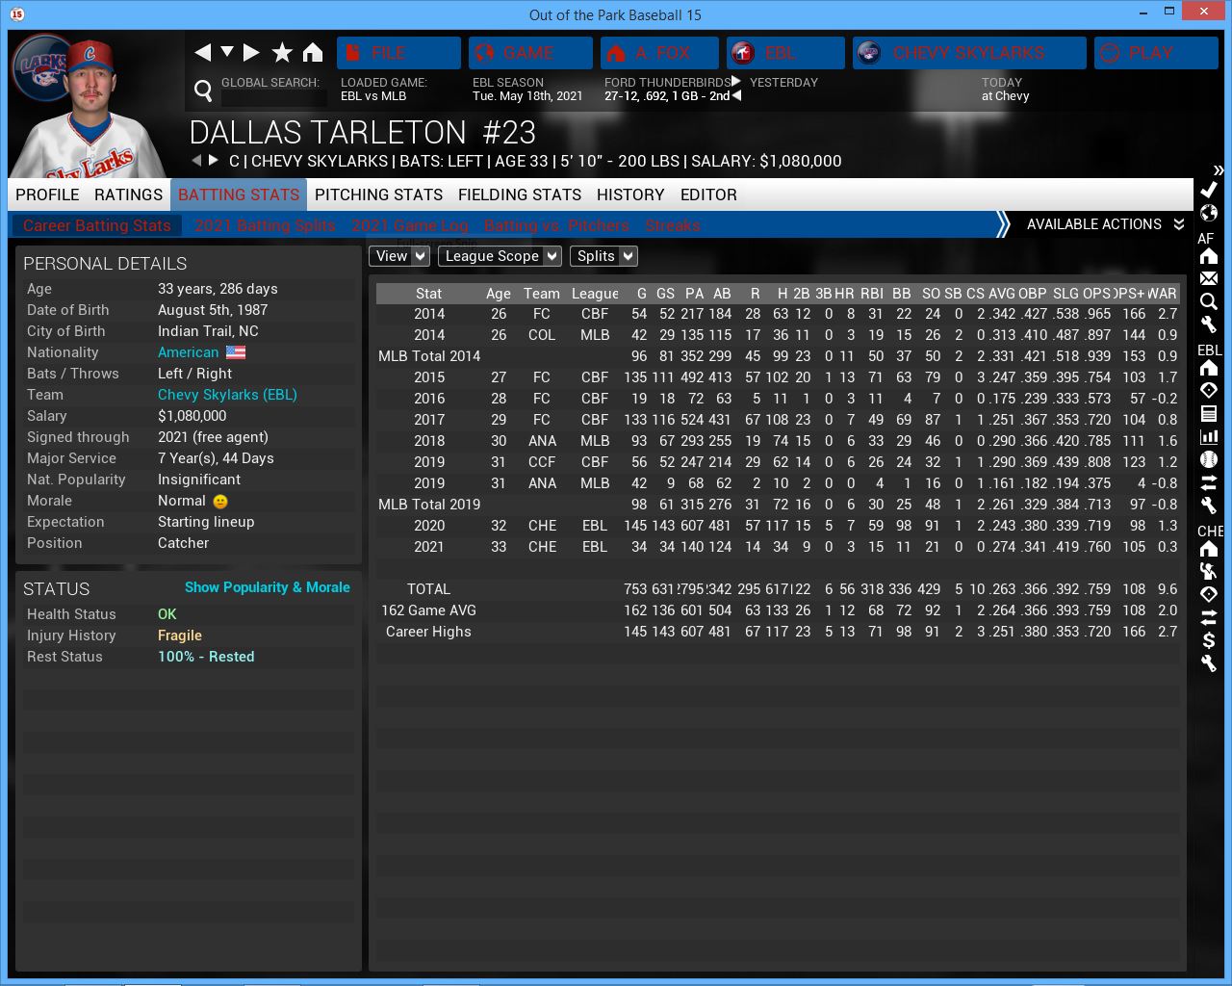This screenshot has width=1232, height=986.
Task: Click the EBL section home icon
Action: pyautogui.click(x=1209, y=368)
